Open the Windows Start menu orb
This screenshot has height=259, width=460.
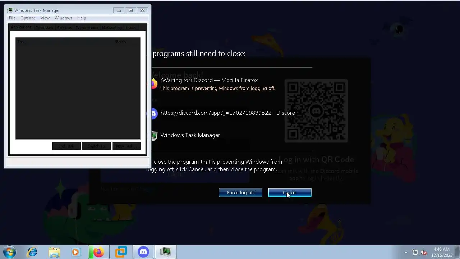pyautogui.click(x=10, y=252)
